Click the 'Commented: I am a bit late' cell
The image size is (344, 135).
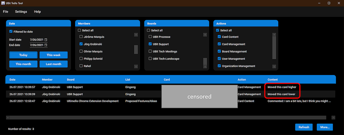tap(299, 101)
